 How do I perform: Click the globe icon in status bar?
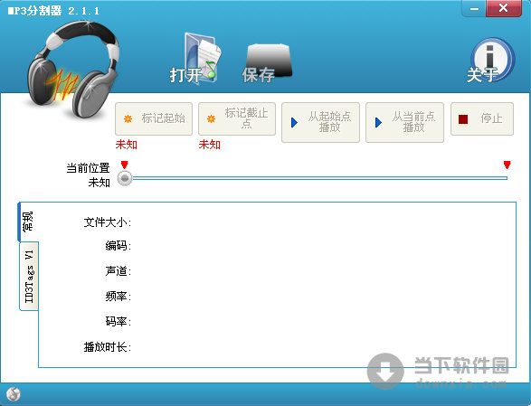point(14,394)
